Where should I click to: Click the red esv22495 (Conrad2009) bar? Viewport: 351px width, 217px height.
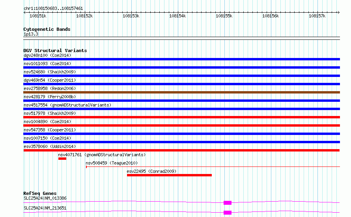[169, 175]
